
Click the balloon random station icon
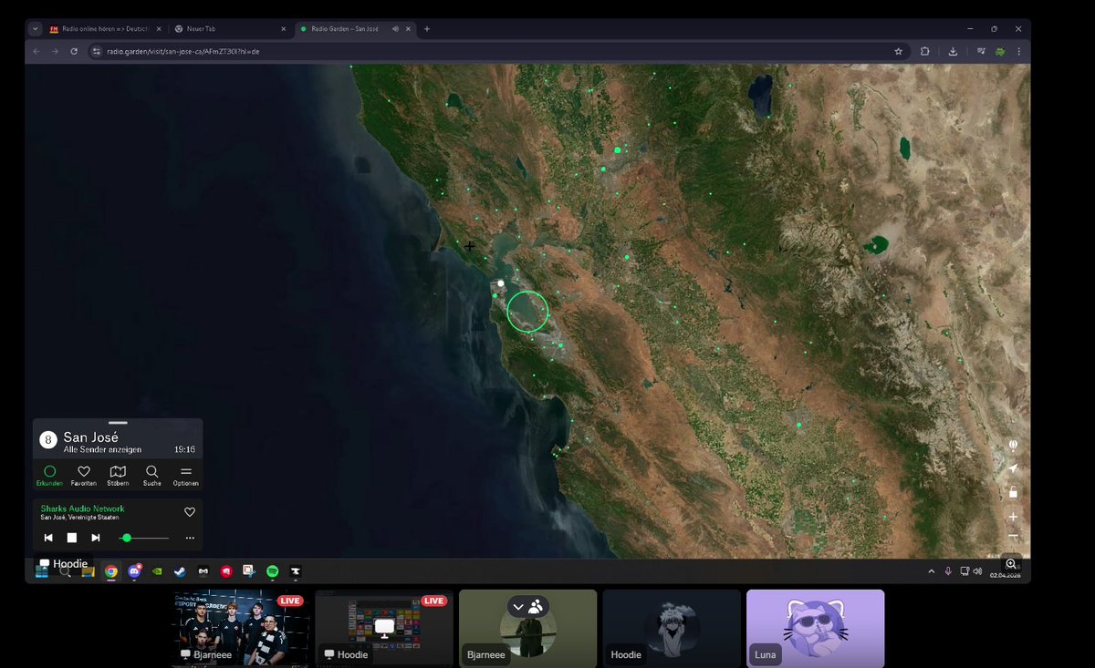[x=1013, y=445]
